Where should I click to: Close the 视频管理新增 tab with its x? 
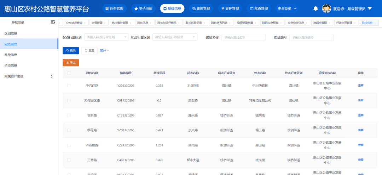click(x=256, y=23)
